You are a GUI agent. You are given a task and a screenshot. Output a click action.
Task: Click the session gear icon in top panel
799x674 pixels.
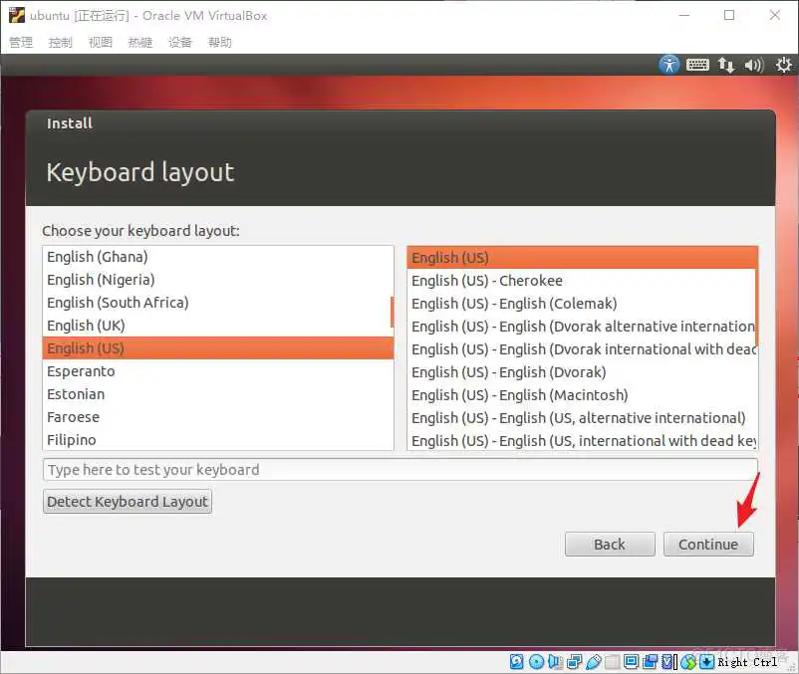pyautogui.click(x=784, y=64)
